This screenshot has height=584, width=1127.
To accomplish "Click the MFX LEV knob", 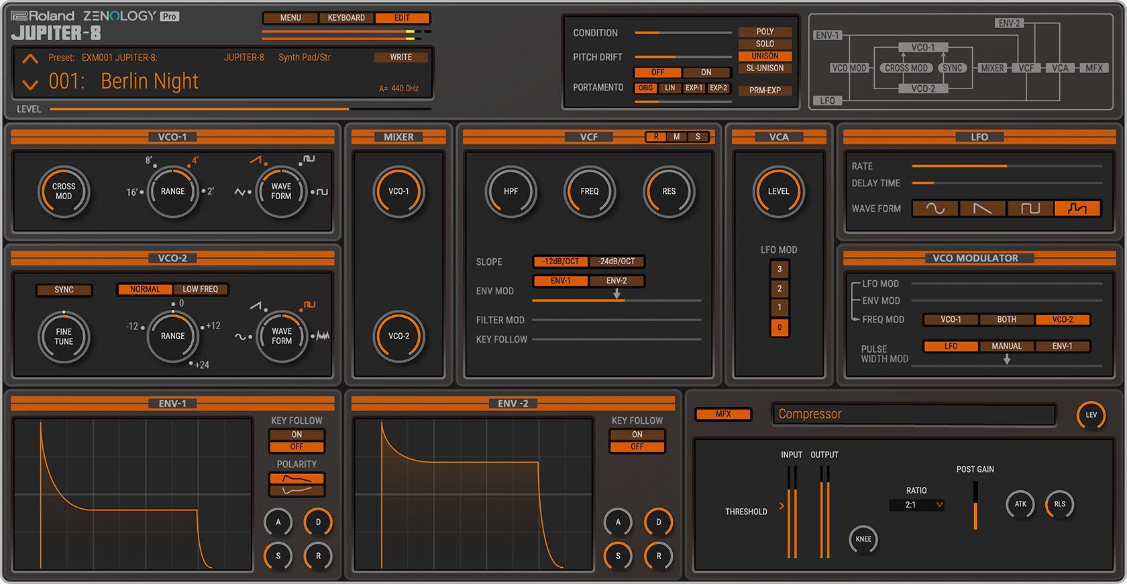I will point(1091,415).
